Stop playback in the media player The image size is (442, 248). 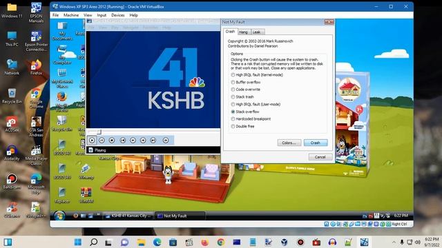[112, 140]
